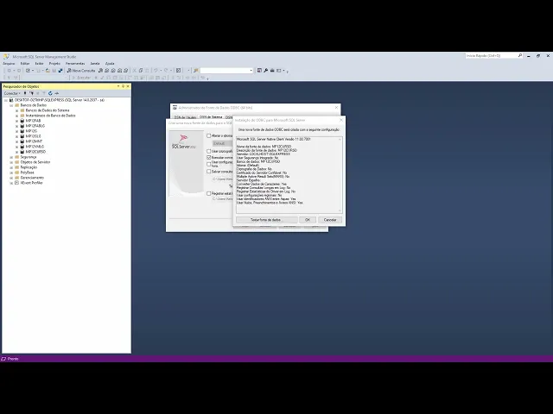Click the wrench properties icon in the toolbar

pyautogui.click(x=266, y=71)
